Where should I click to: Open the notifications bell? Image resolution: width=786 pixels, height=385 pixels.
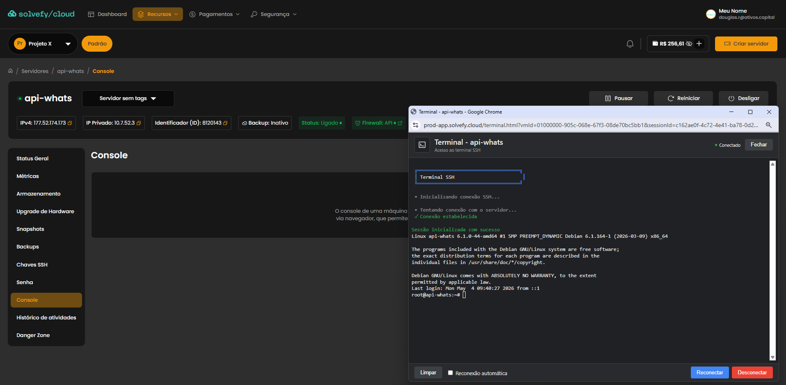click(x=630, y=44)
